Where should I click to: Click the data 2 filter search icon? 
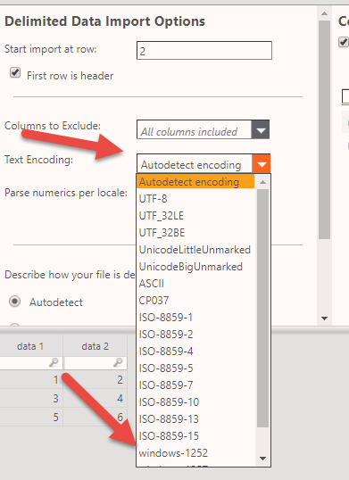click(118, 362)
